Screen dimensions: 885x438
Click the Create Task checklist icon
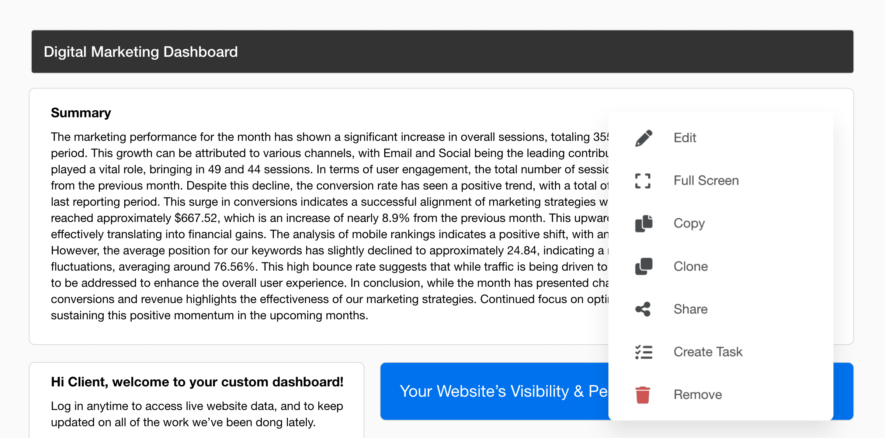coord(644,352)
